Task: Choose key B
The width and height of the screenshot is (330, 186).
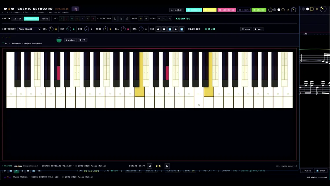Action: [x=93, y=19]
